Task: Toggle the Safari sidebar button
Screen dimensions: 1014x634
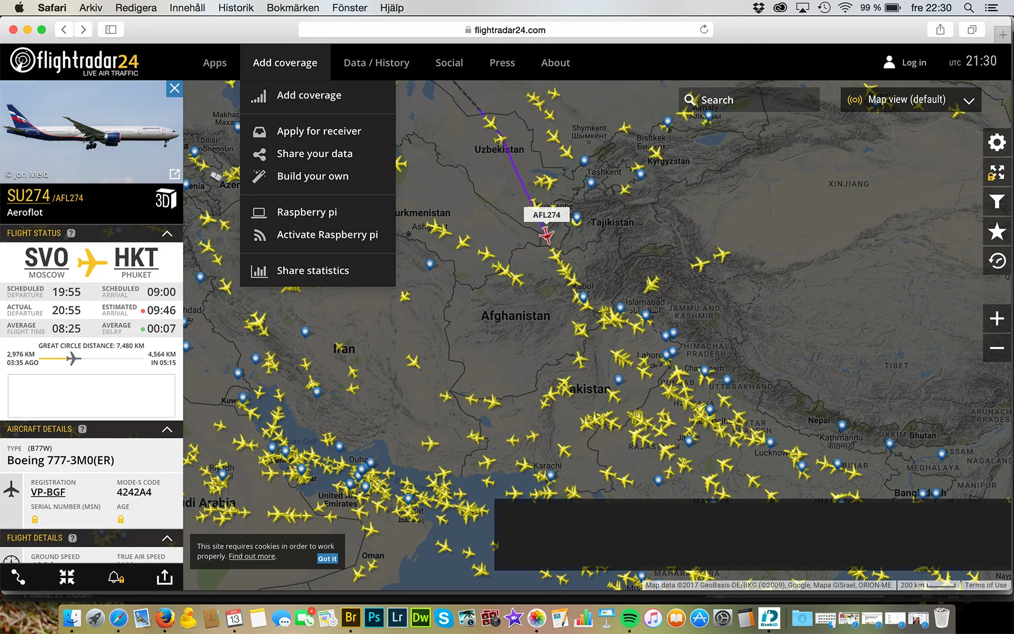Action: tap(111, 30)
